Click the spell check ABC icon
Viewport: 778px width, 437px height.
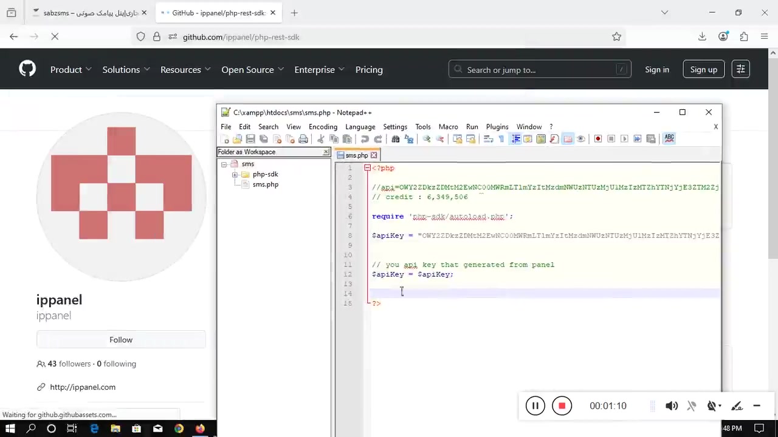click(x=669, y=138)
